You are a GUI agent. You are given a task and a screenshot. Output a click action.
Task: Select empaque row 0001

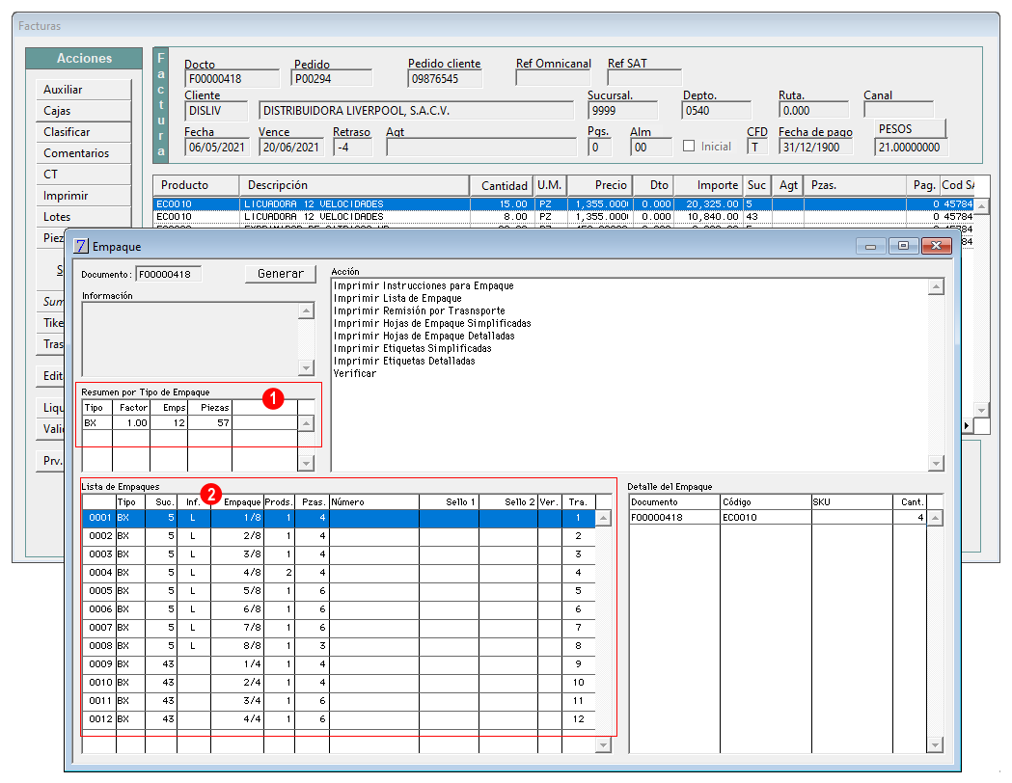[339, 517]
